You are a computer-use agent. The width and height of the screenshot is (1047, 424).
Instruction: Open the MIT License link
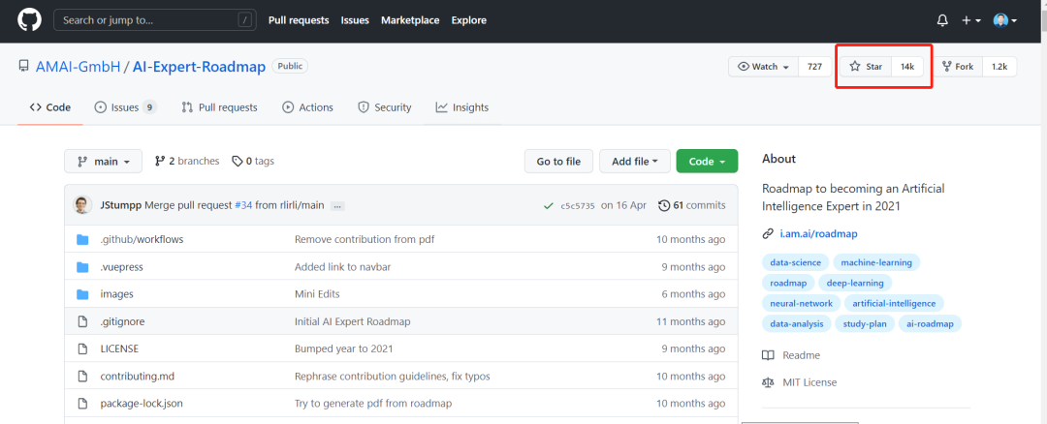click(x=799, y=382)
